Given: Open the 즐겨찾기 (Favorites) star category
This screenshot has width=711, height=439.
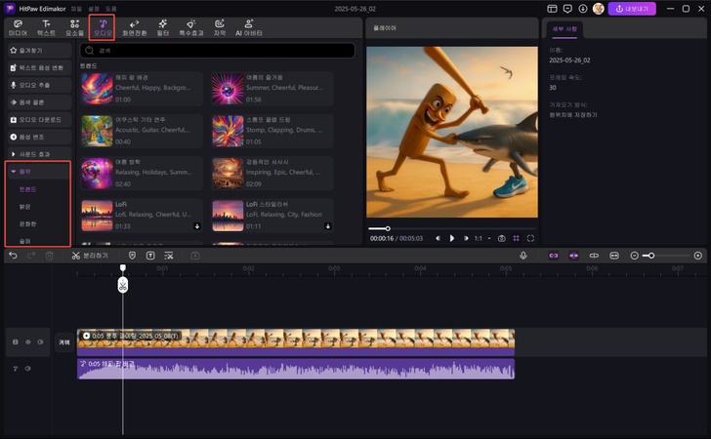Looking at the screenshot, I should pos(39,51).
